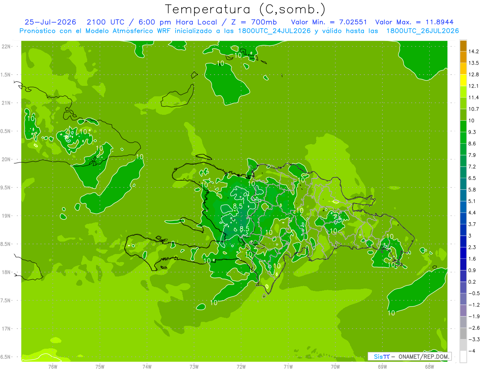
Task: Click the '2.3' colorbar legend value
Action: coord(472,247)
